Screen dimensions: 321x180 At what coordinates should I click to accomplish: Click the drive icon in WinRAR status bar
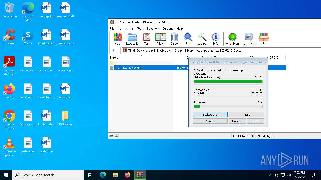click(x=111, y=136)
